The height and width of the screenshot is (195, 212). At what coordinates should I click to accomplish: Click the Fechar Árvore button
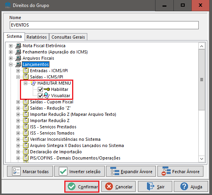pos(180,171)
